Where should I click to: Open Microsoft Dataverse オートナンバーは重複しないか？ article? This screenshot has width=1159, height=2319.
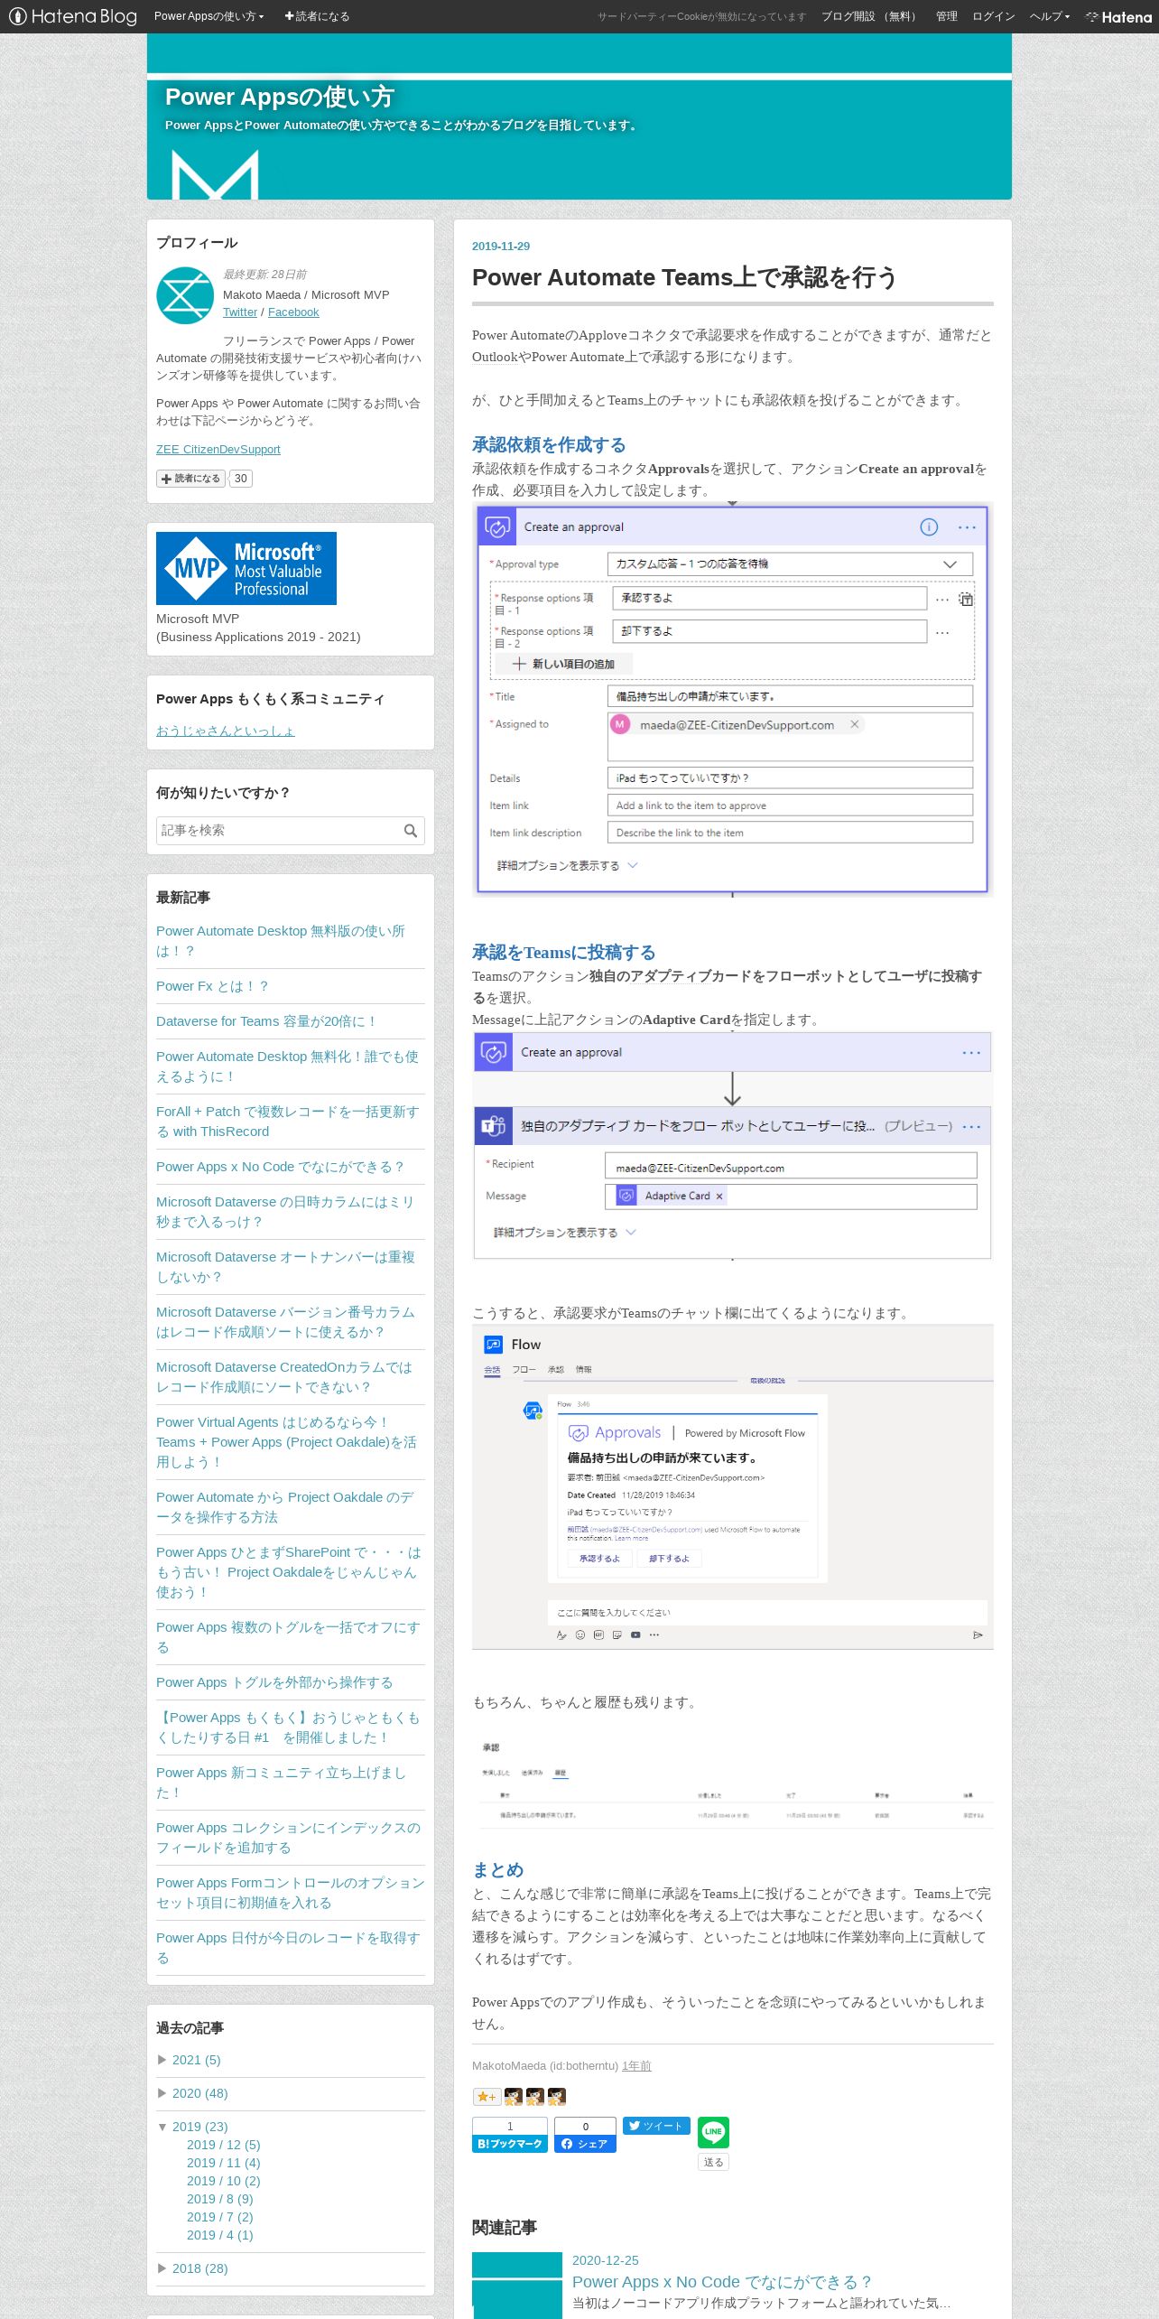(x=285, y=1267)
